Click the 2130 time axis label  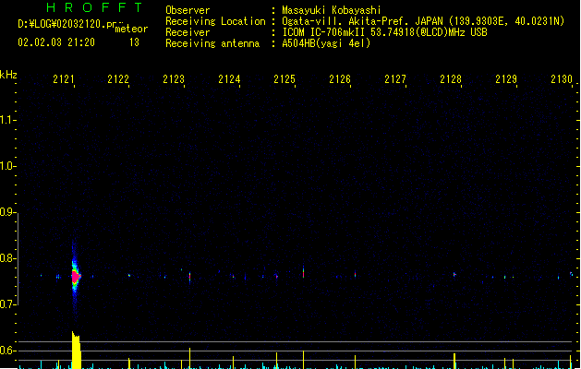[562, 79]
